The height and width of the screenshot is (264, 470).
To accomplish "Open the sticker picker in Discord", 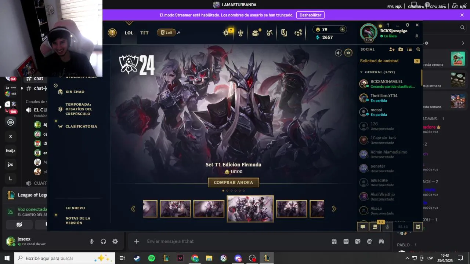I will [x=358, y=241].
